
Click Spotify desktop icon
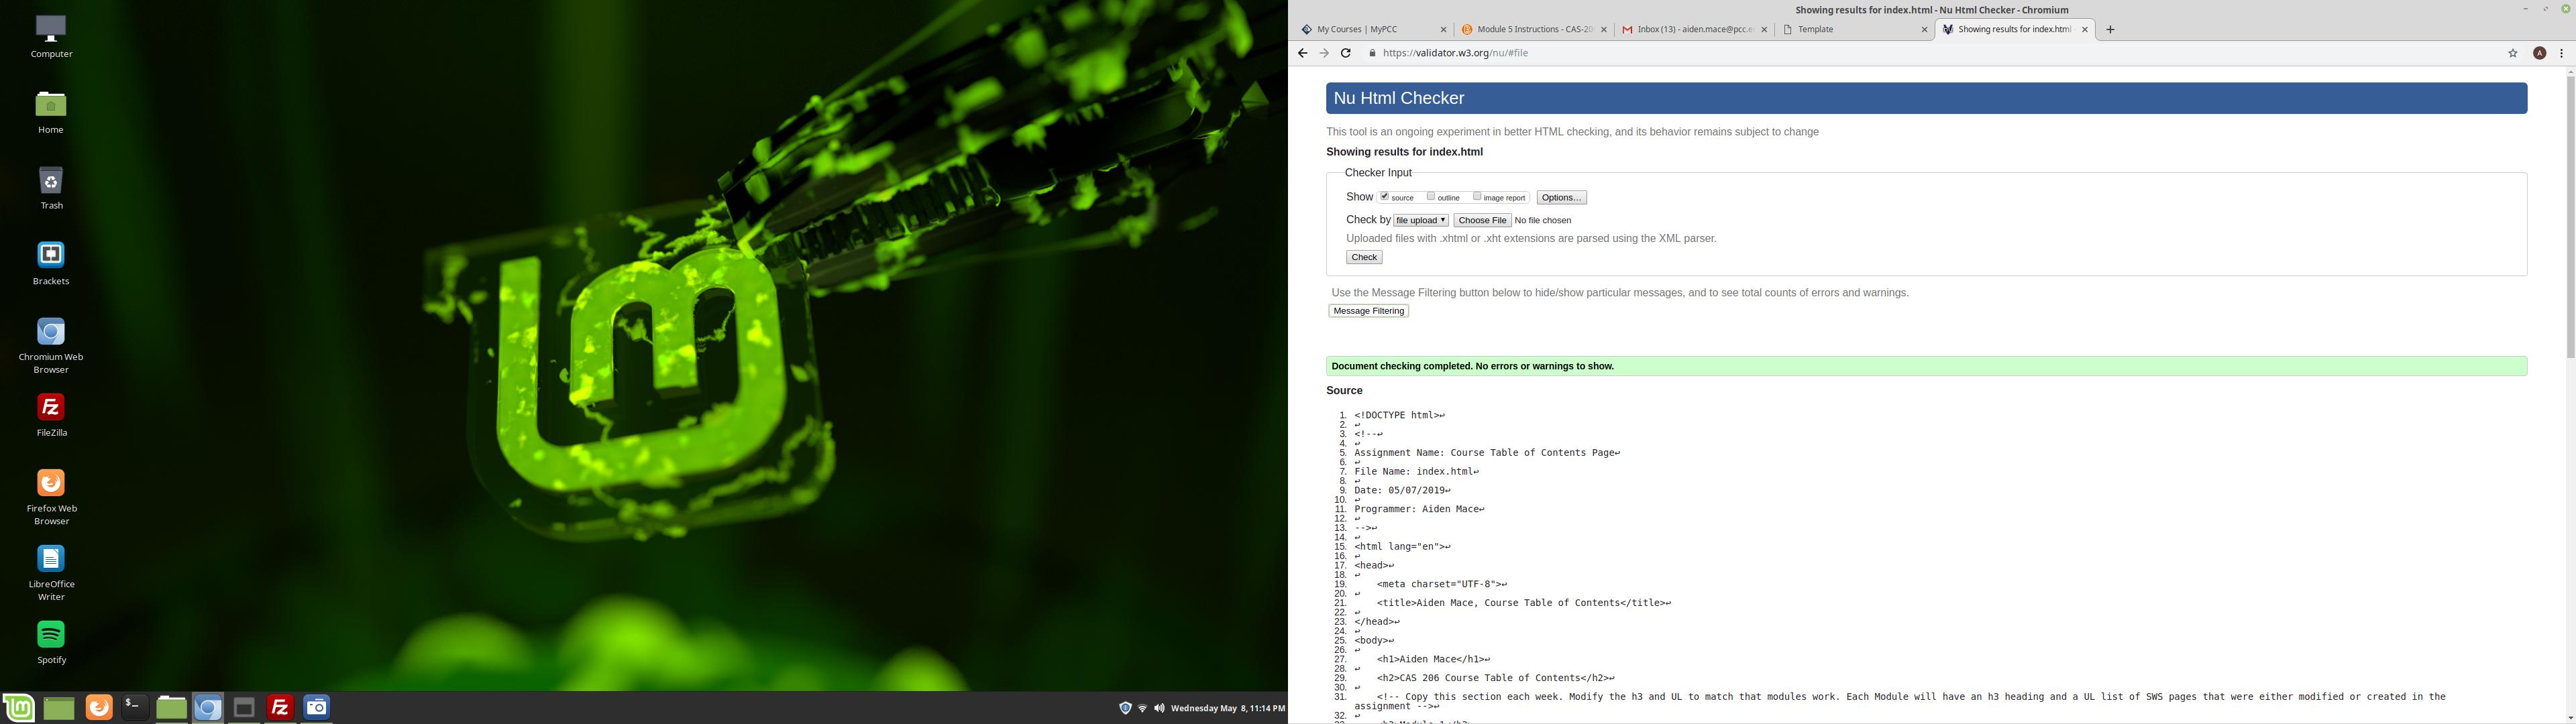pyautogui.click(x=51, y=635)
